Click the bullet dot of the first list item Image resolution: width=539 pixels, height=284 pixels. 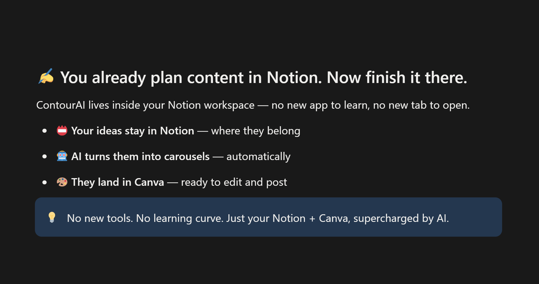coord(44,131)
